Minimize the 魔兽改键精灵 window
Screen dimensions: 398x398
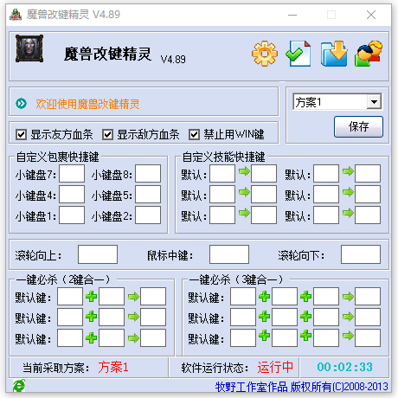click(x=292, y=15)
